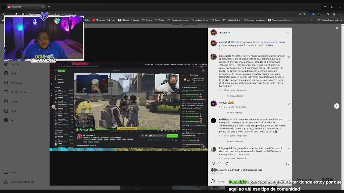344x193 pixels.
Task: Open Otras apps de Meta
Action: (19, 182)
